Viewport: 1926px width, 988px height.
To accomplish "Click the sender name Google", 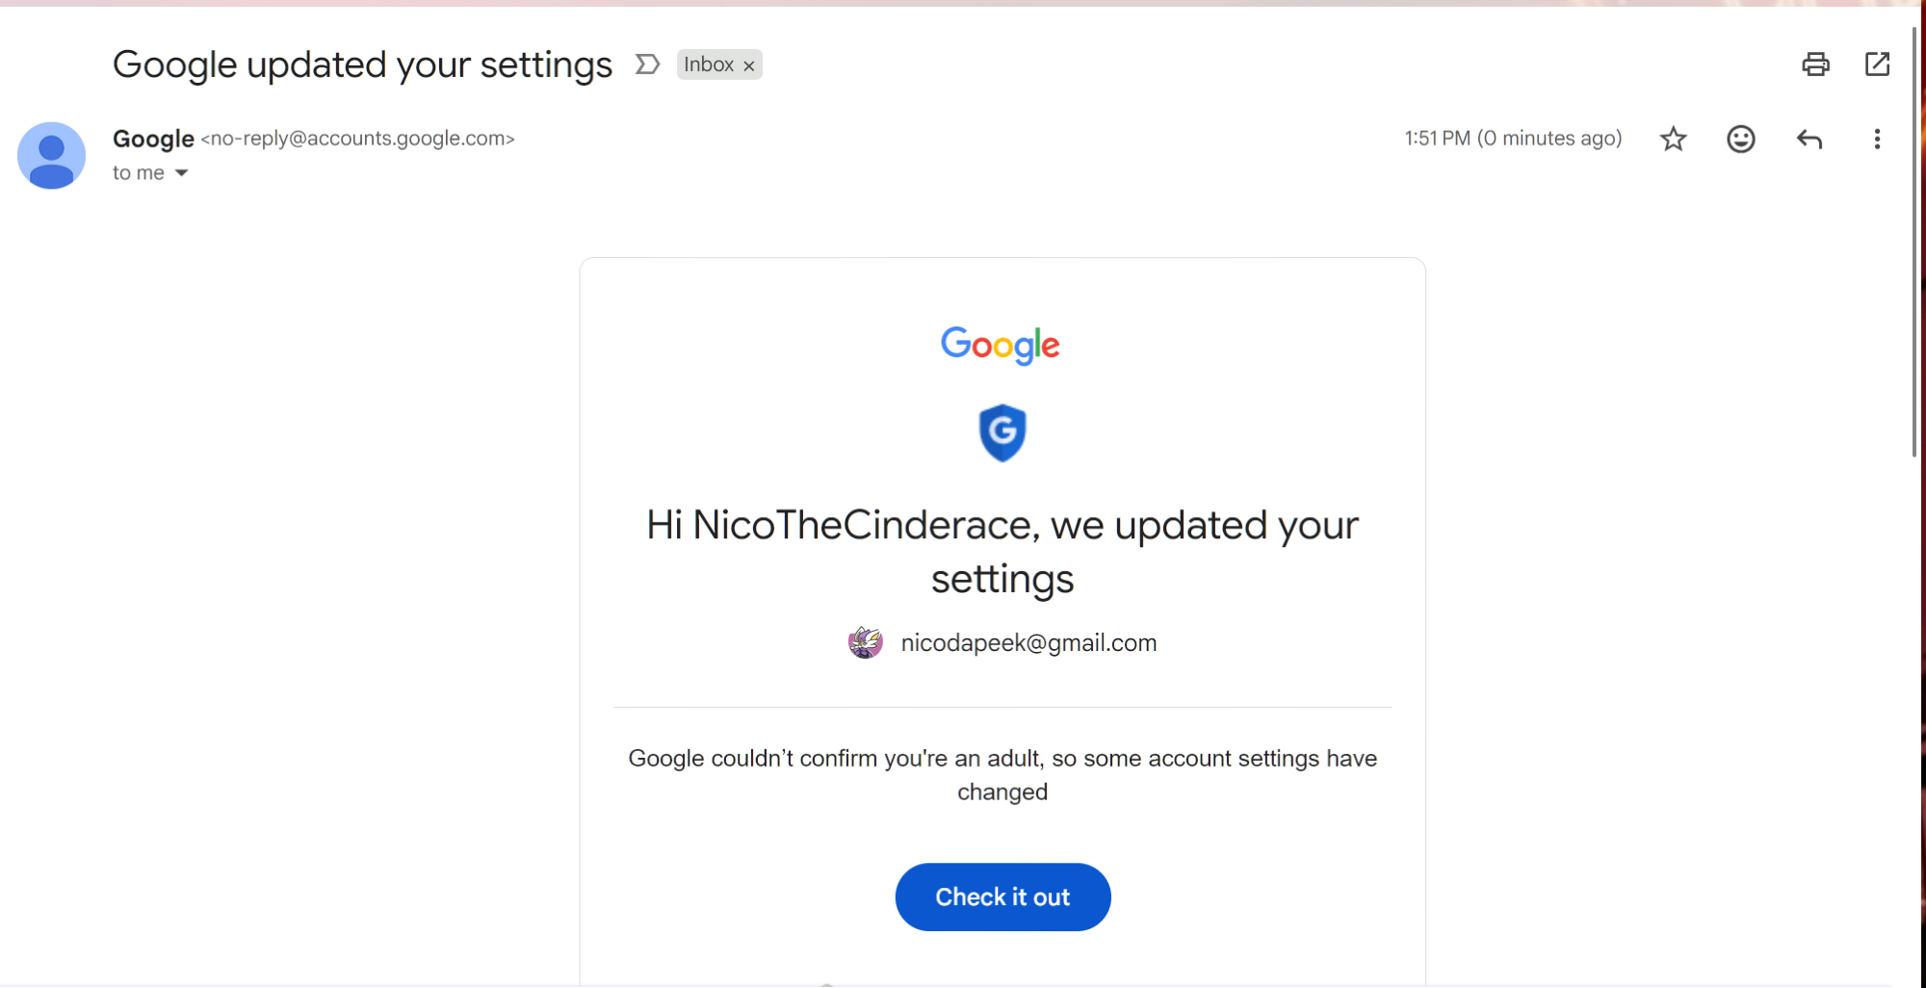I will tap(153, 139).
